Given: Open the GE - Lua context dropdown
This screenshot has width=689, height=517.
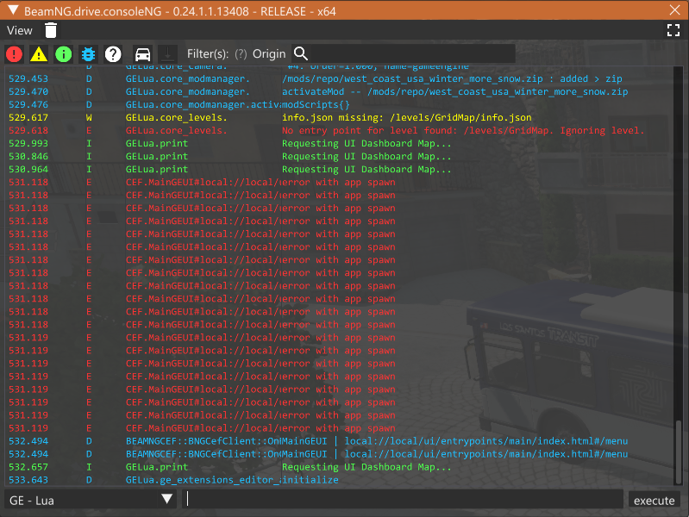Looking at the screenshot, I should click(91, 500).
